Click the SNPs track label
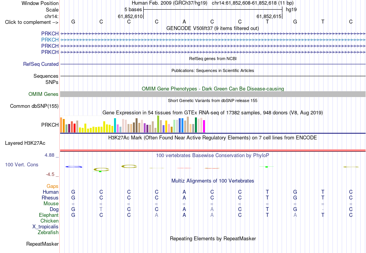This screenshot has width=366, height=253. [x=52, y=82]
